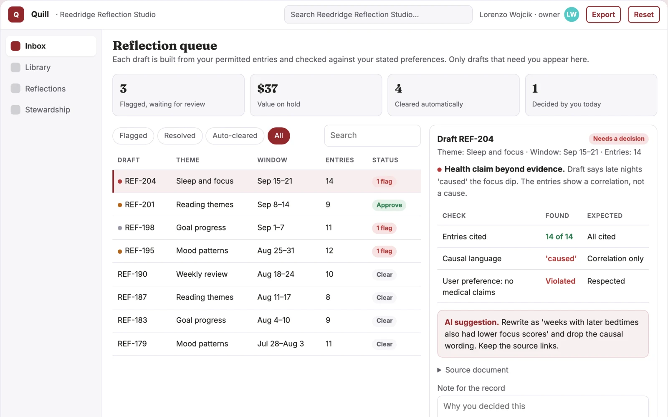The image size is (668, 417).
Task: Click the STATUS column header
Action: point(385,160)
